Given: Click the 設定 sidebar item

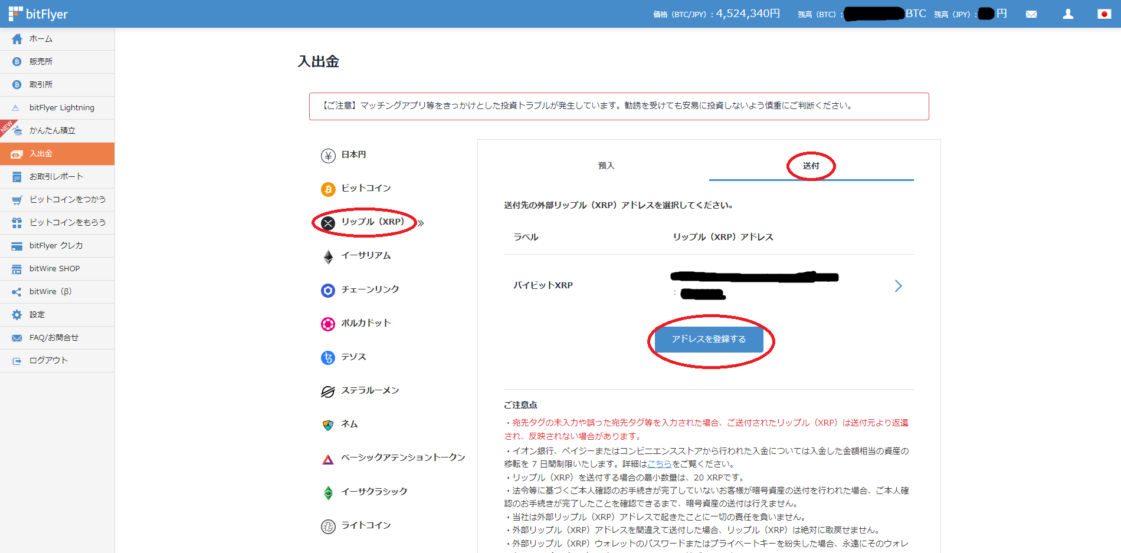Looking at the screenshot, I should 57,315.
